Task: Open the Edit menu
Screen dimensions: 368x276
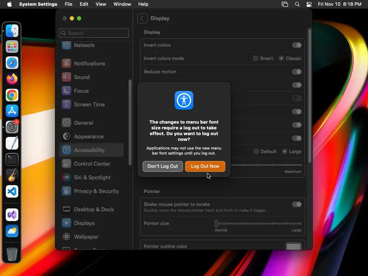Action: (x=84, y=4)
